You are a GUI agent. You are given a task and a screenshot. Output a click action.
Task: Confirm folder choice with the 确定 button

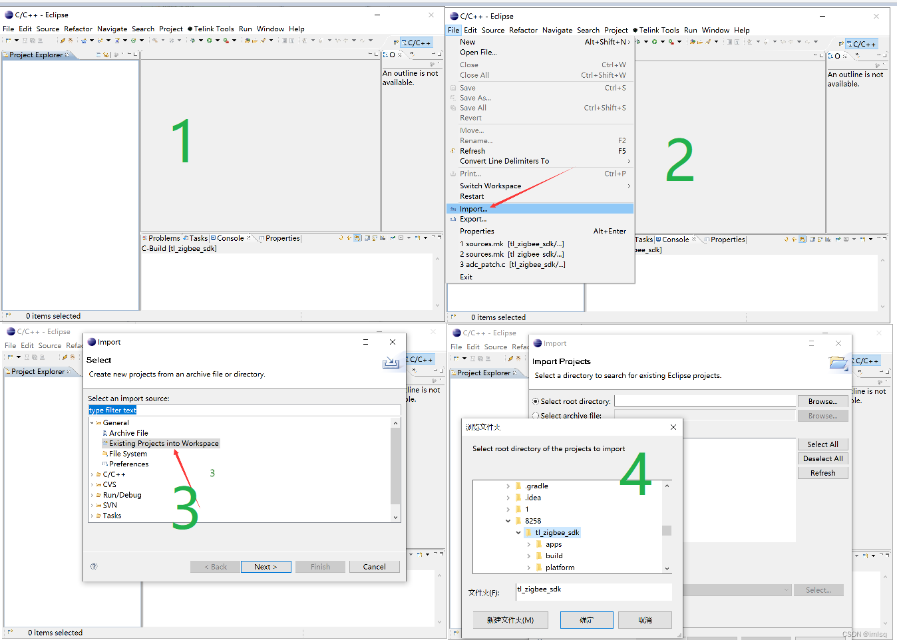[x=586, y=620]
